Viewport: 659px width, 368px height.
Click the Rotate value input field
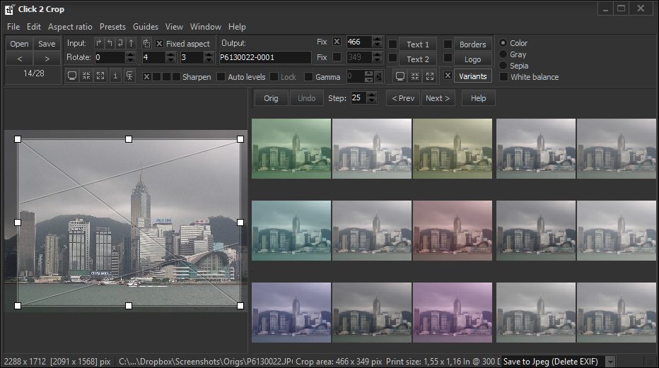click(x=110, y=57)
